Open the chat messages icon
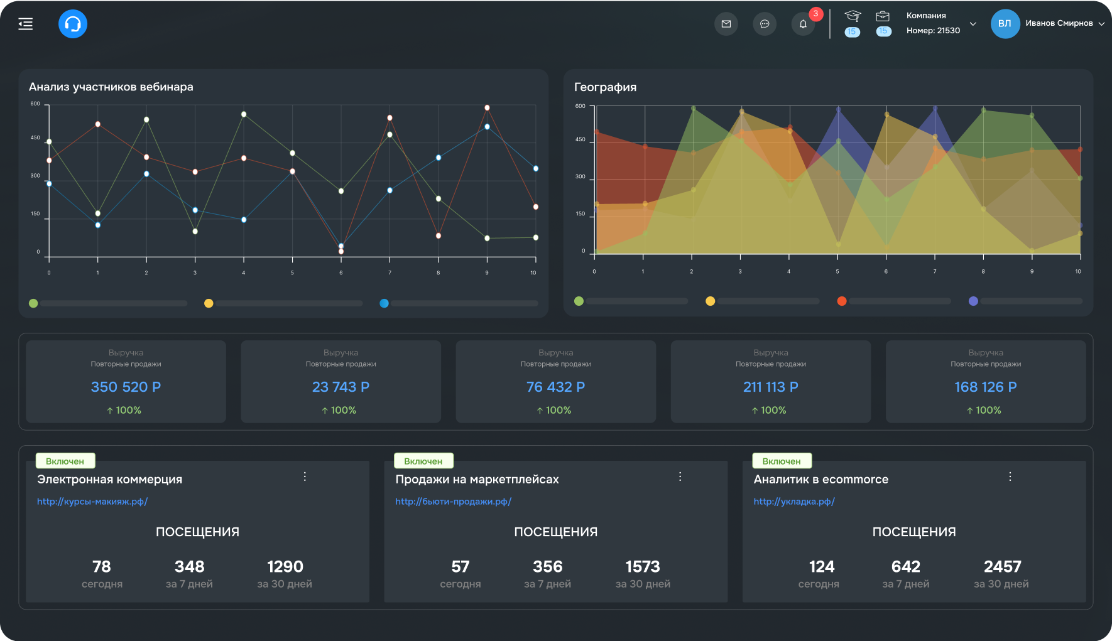Viewport: 1112px width, 641px height. point(765,24)
